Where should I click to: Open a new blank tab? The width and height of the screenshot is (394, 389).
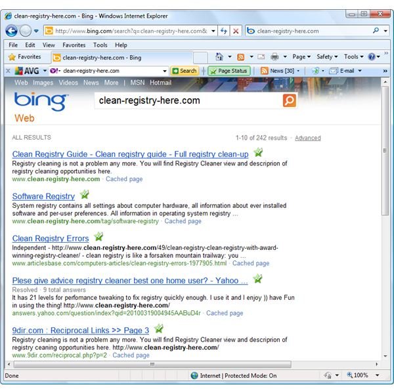pyautogui.click(x=200, y=58)
